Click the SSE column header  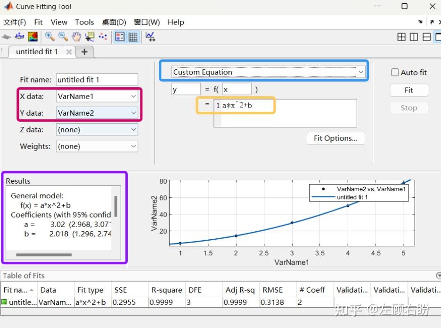tap(130, 290)
